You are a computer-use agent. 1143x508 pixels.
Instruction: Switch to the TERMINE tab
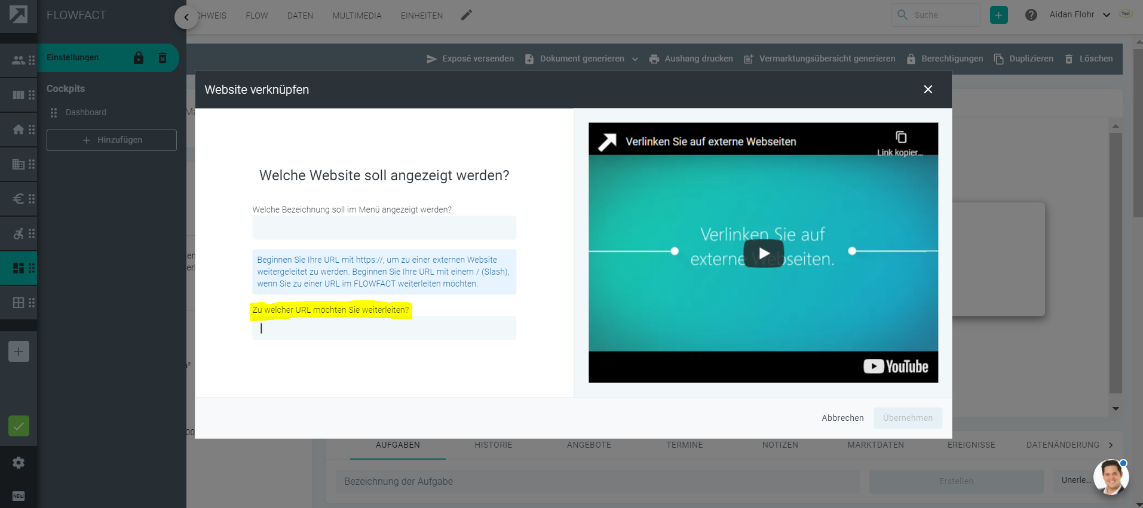pos(685,445)
